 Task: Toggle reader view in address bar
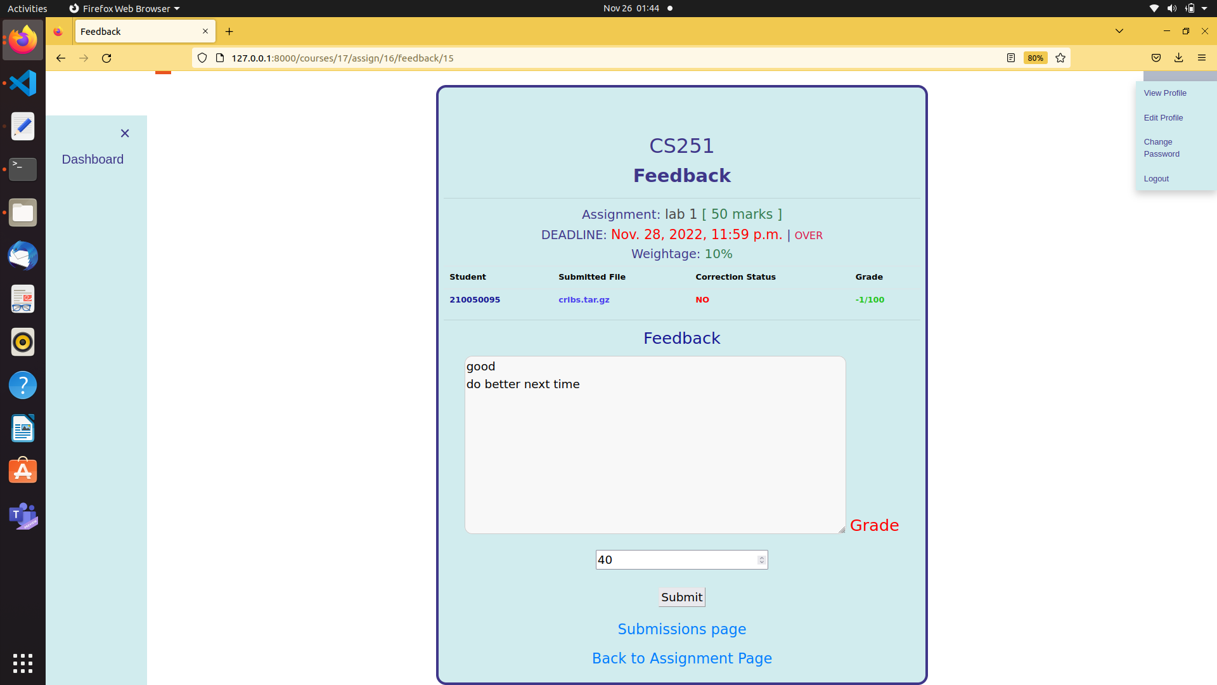point(1011,58)
